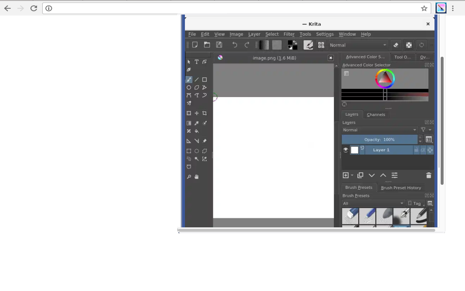Image resolution: width=465 pixels, height=291 pixels.
Task: Toggle visibility of Layer 1
Action: click(345, 150)
